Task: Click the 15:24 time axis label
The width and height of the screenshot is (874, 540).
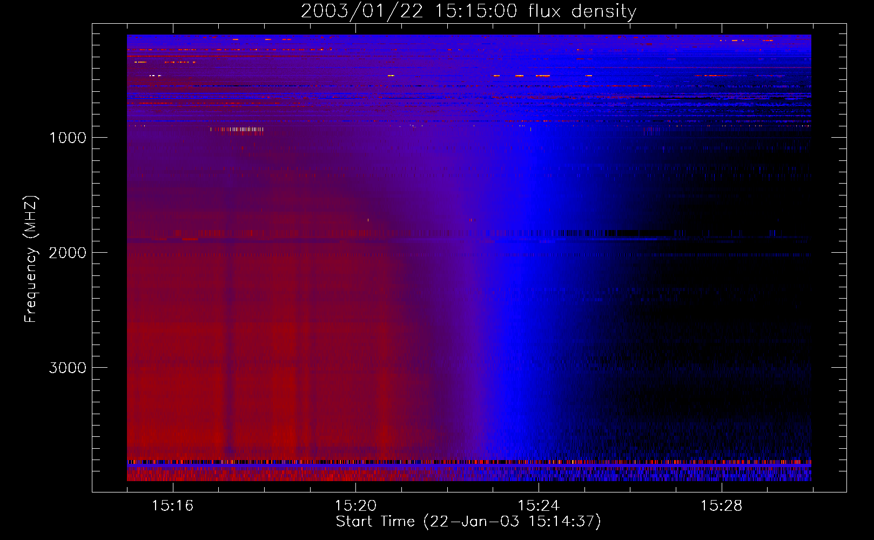Action: (538, 505)
